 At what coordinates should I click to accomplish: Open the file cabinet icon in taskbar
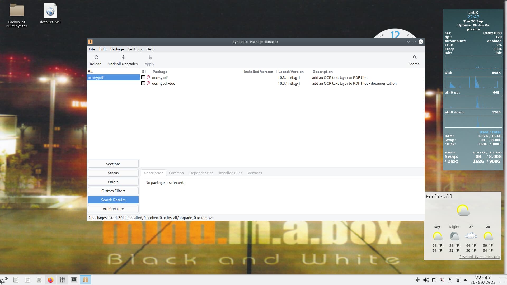[39, 280]
